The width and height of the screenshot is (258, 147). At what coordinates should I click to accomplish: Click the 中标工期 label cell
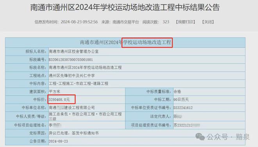click(149, 100)
